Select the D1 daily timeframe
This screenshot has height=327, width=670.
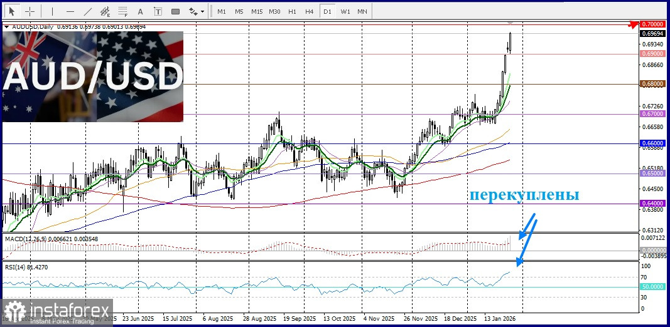[327, 11]
